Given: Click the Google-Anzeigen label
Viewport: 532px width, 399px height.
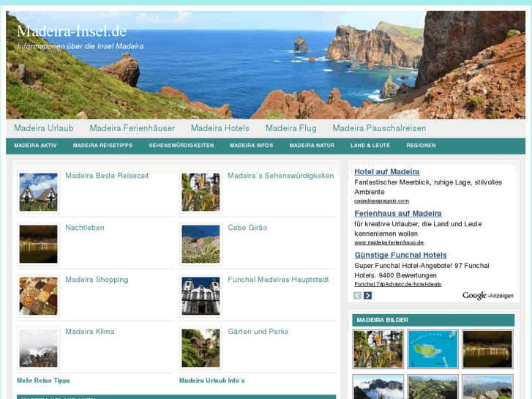Looking at the screenshot, I should [x=488, y=296].
